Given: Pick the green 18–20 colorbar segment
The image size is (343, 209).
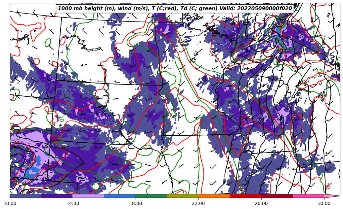Looking at the screenshot, I should [151, 196].
